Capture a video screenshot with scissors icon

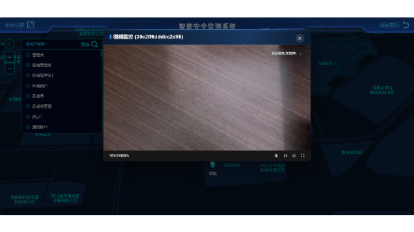click(294, 156)
